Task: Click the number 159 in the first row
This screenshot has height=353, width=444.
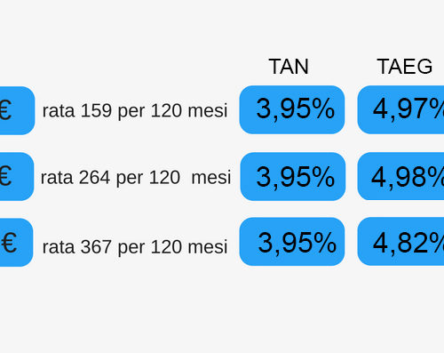Action: [x=96, y=110]
